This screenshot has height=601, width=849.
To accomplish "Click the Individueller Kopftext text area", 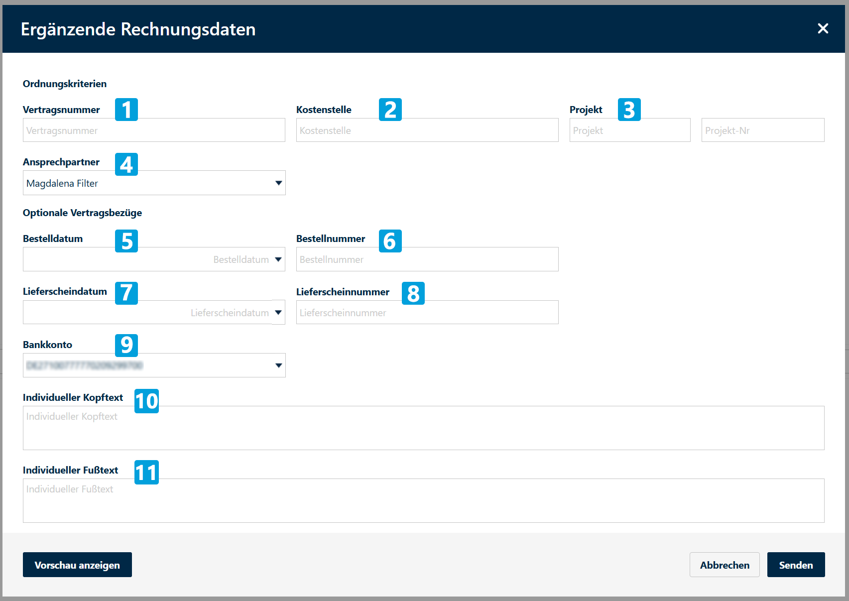I will 423,428.
